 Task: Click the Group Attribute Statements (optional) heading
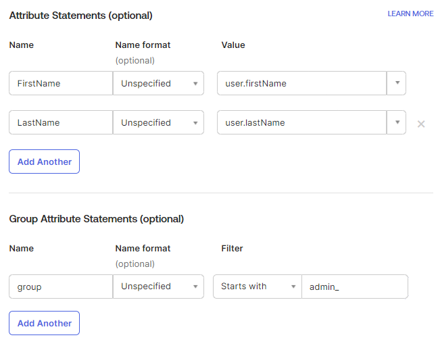tap(96, 219)
